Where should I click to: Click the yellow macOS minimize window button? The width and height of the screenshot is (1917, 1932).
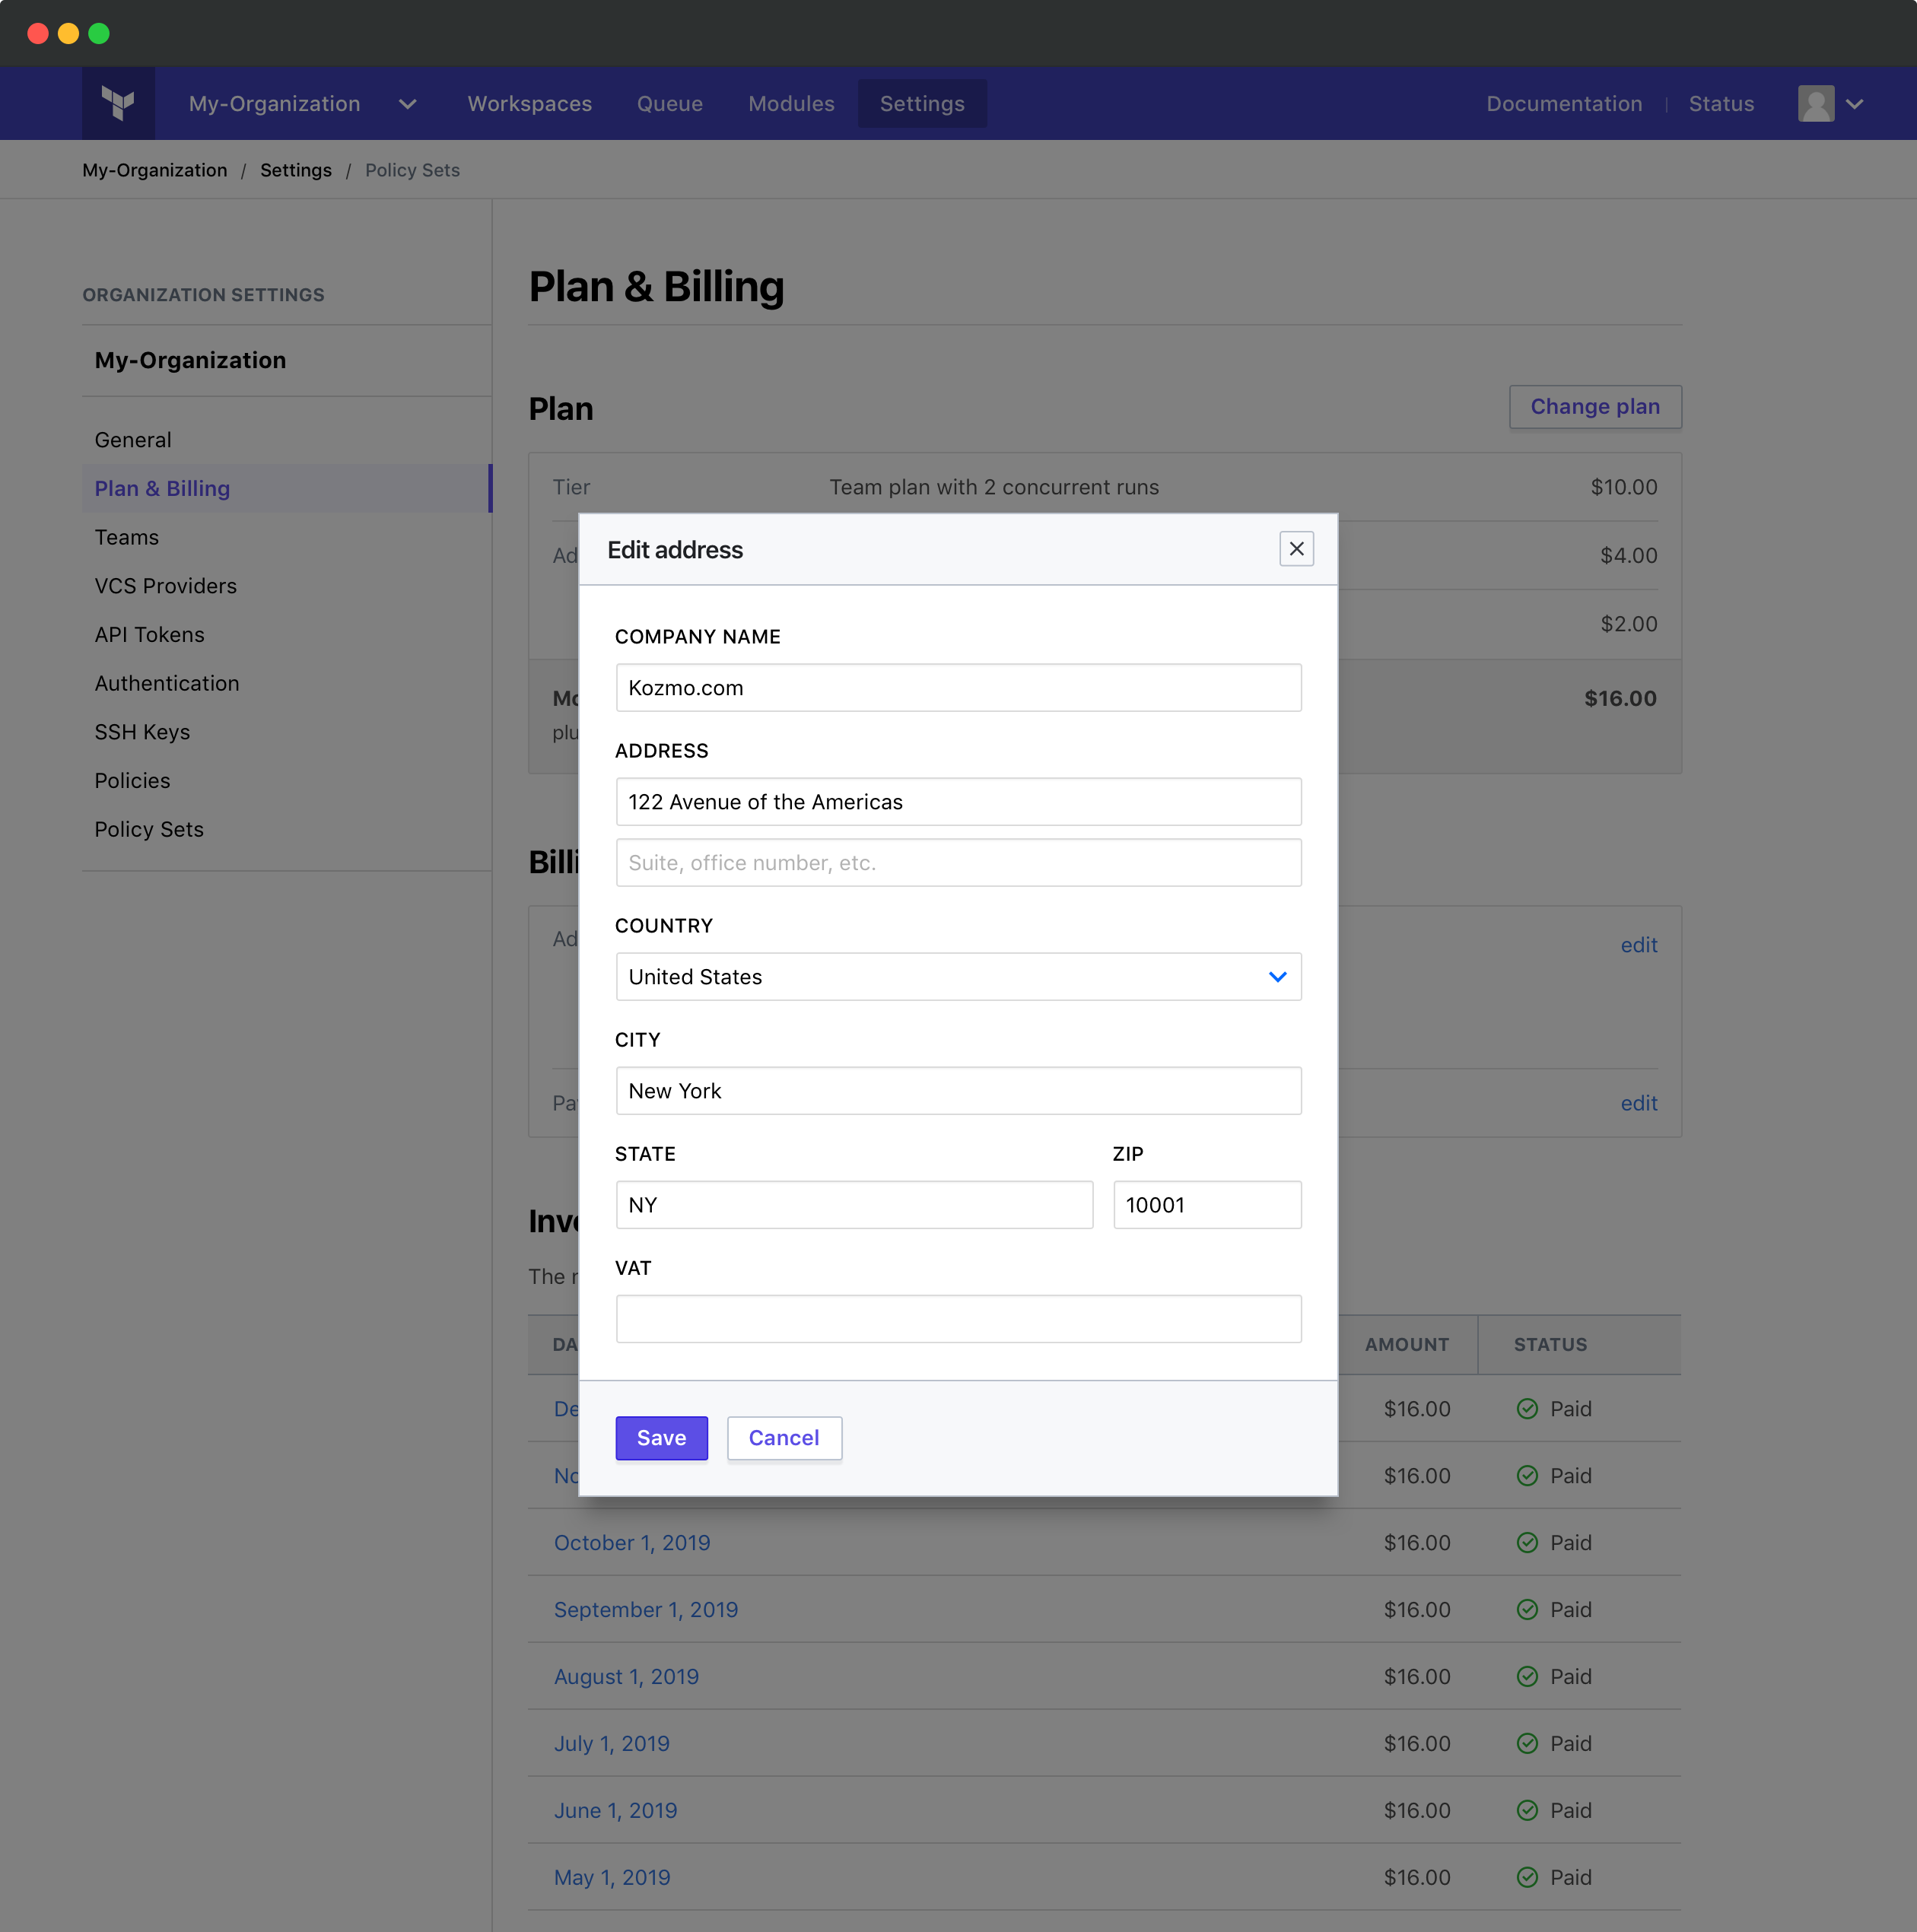(x=68, y=33)
